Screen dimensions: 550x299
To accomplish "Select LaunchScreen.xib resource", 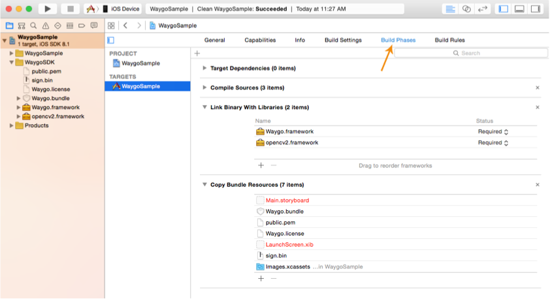I will pyautogui.click(x=395, y=245).
